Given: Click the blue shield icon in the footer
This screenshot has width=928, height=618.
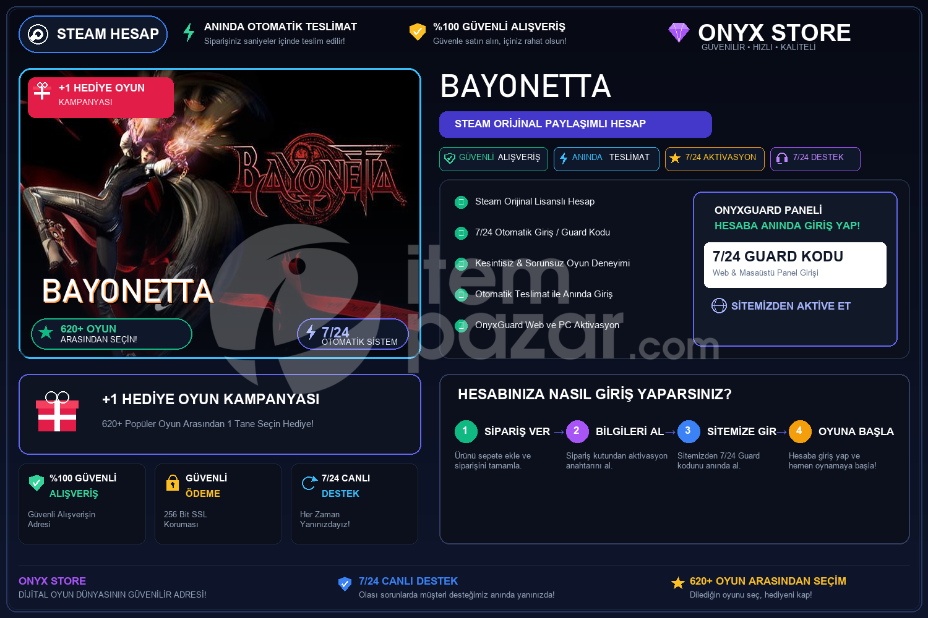Looking at the screenshot, I should click(x=345, y=584).
